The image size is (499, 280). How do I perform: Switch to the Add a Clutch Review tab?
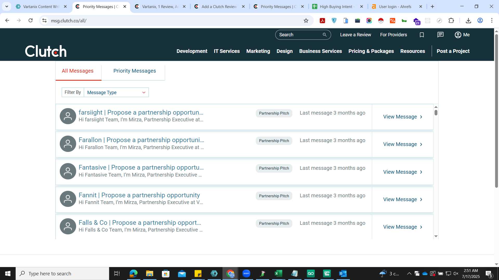point(219,6)
